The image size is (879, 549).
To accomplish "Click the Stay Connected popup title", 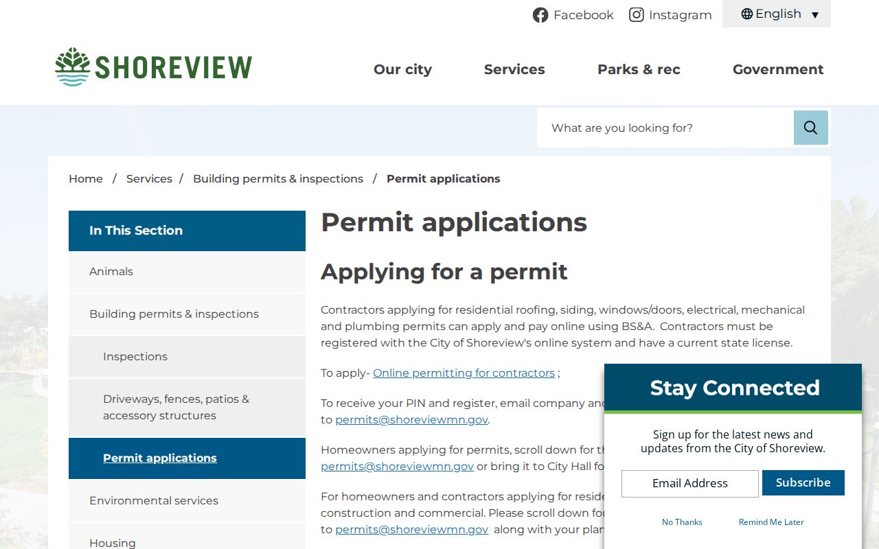I will [x=735, y=388].
